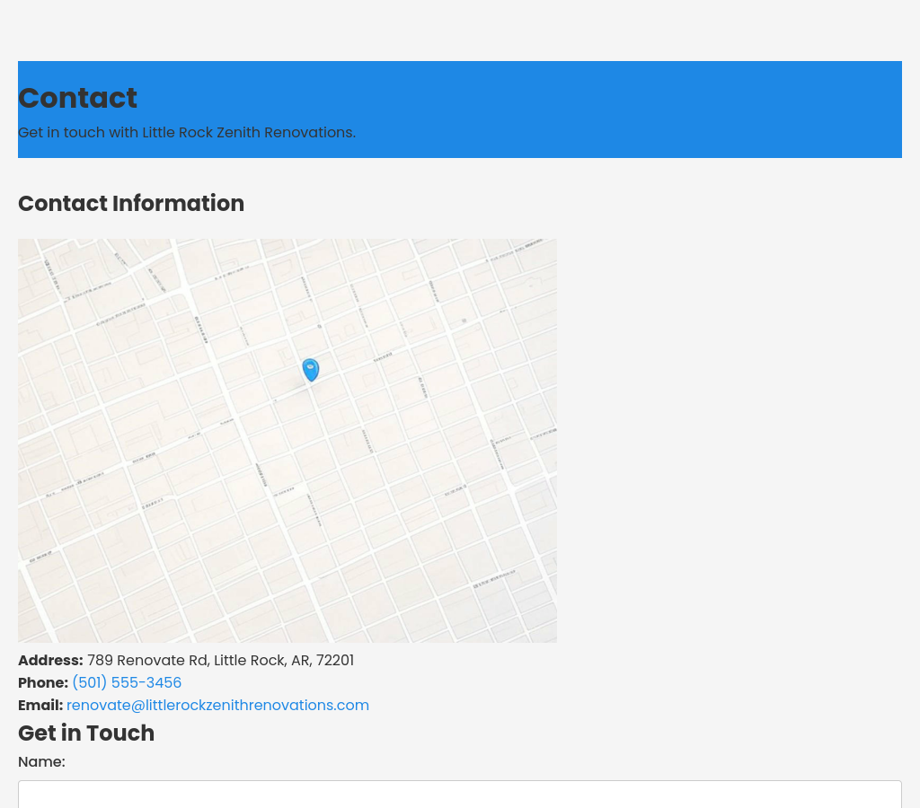Call the phone number (501) 555-3456
This screenshot has width=920, height=808.
[x=127, y=682]
